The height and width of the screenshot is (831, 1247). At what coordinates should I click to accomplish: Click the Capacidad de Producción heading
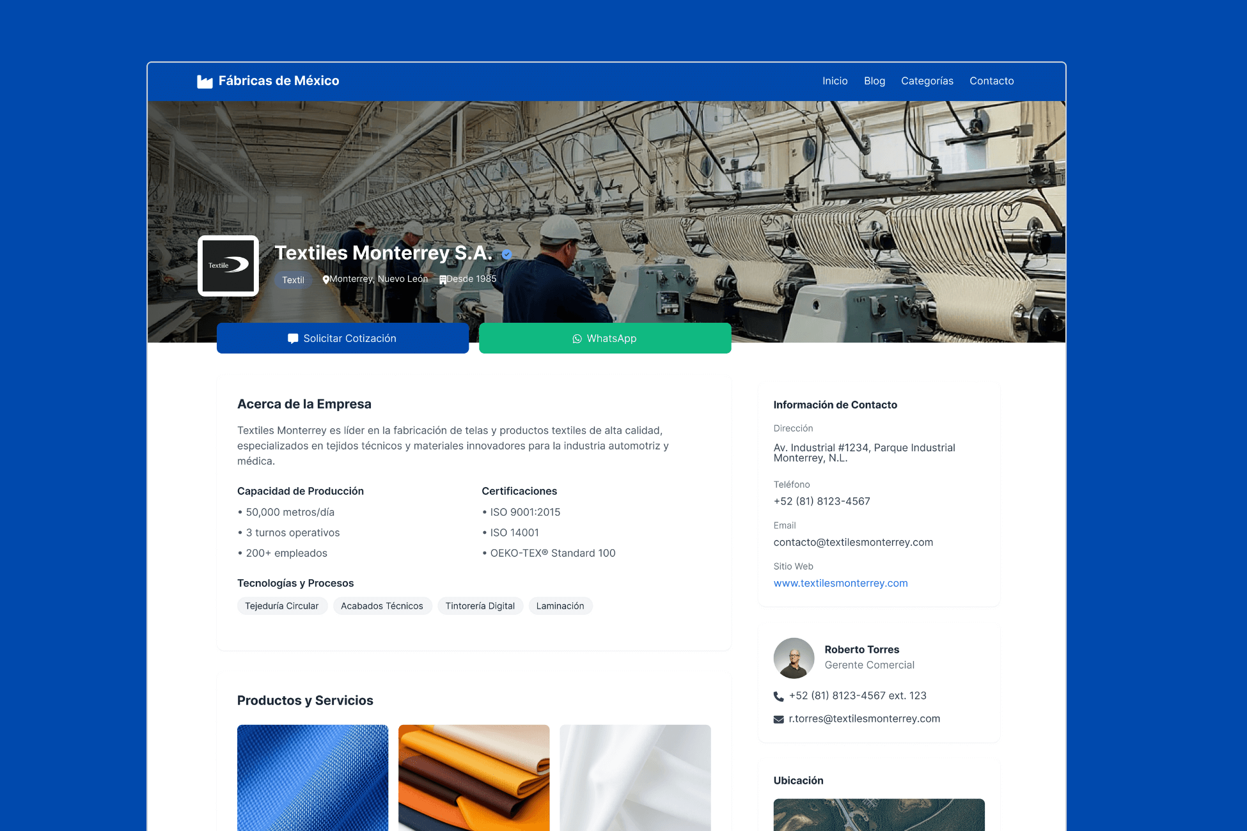[301, 491]
